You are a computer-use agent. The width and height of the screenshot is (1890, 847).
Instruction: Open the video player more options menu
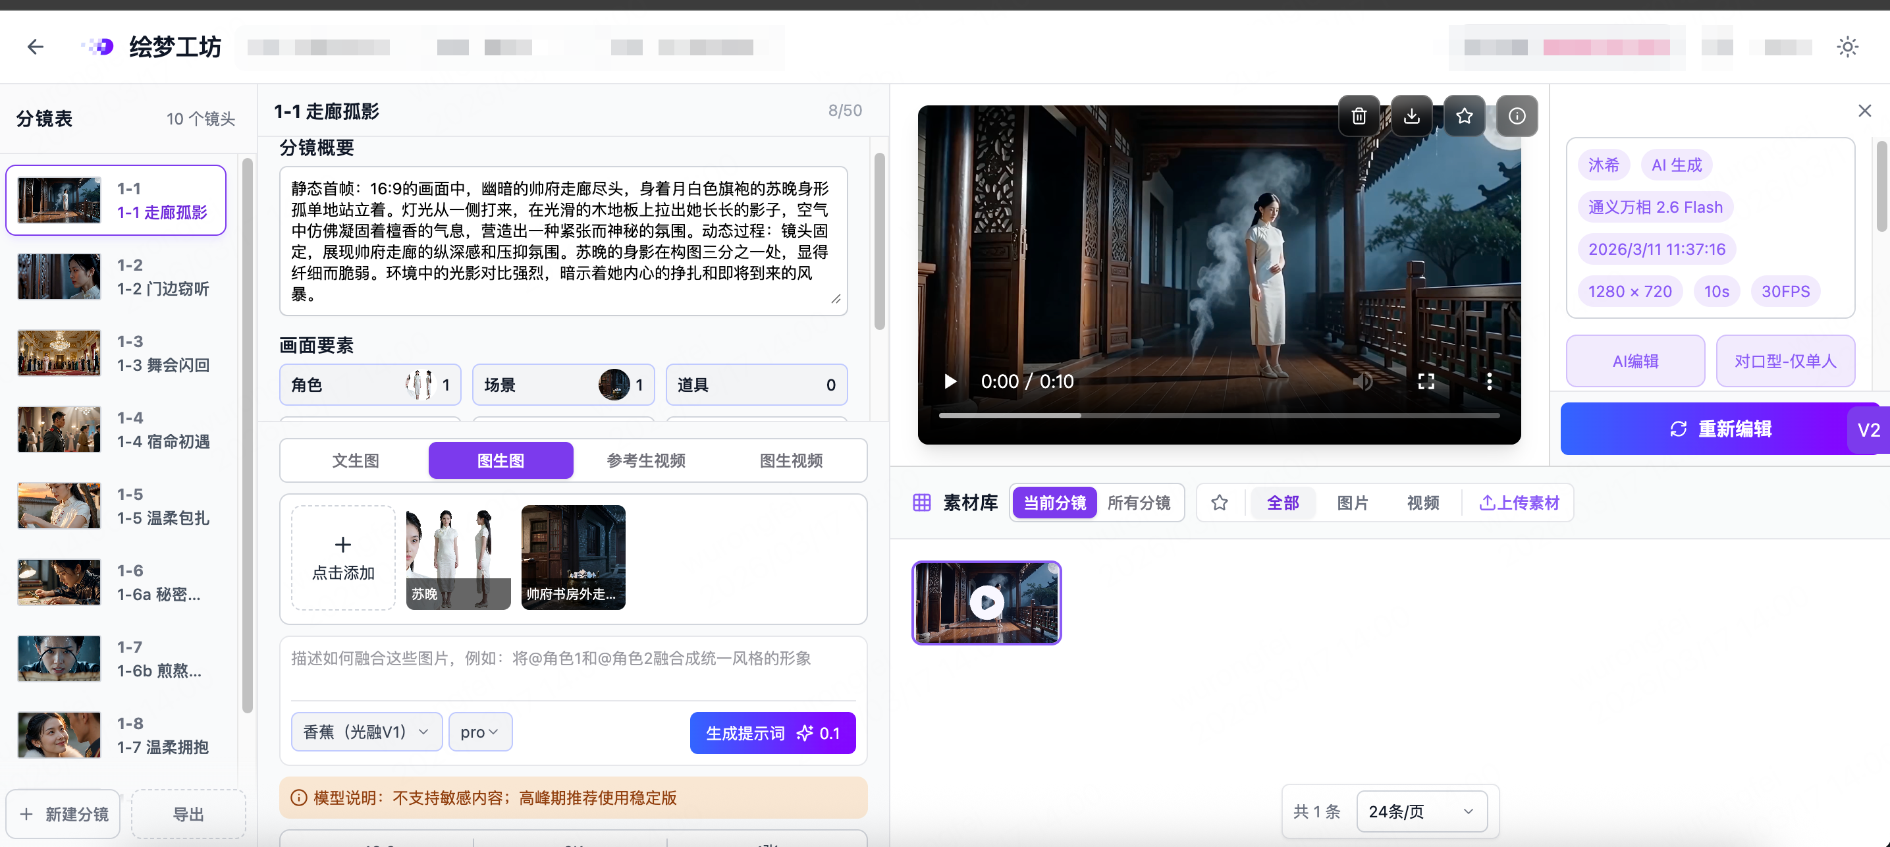(1489, 381)
